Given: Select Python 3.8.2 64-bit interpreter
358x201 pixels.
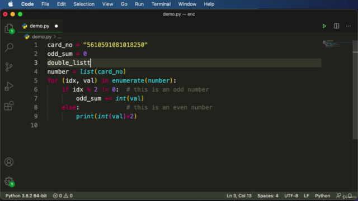Looking at the screenshot, I should point(26,196).
